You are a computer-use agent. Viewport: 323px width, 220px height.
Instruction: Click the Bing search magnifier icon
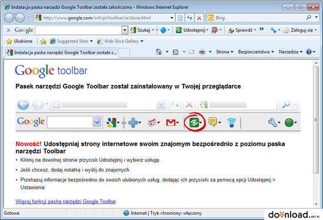coord(308,18)
